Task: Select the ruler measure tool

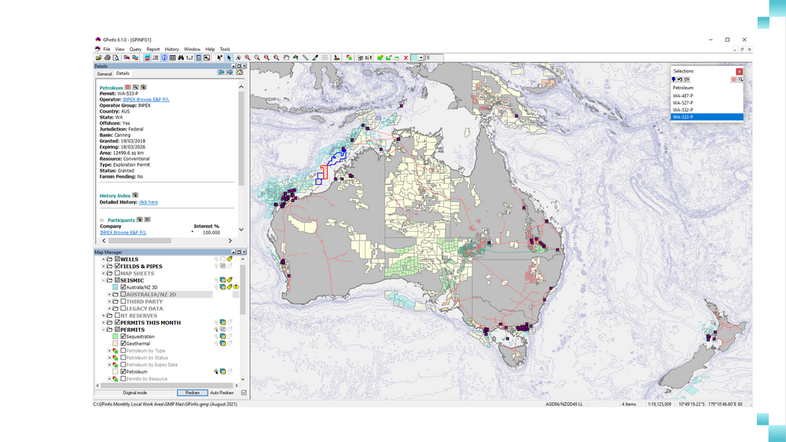Action: tap(306, 58)
